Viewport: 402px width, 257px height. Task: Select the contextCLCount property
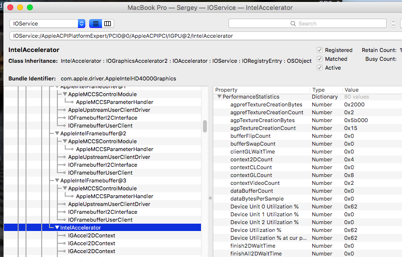pyautogui.click(x=251, y=167)
